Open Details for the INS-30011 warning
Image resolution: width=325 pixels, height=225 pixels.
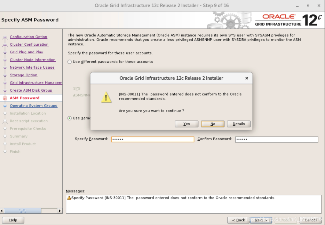point(239,124)
